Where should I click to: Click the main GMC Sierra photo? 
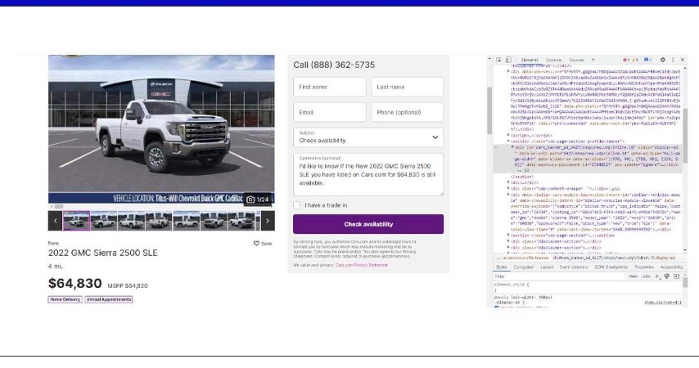(161, 129)
